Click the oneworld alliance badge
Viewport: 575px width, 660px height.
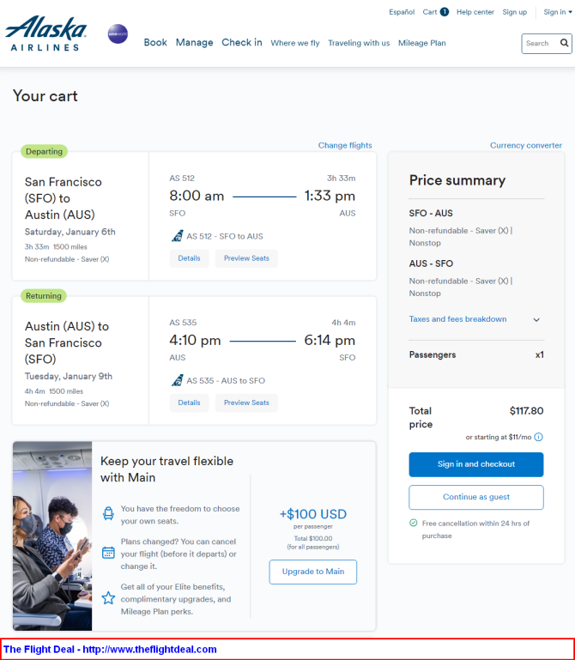(x=118, y=34)
